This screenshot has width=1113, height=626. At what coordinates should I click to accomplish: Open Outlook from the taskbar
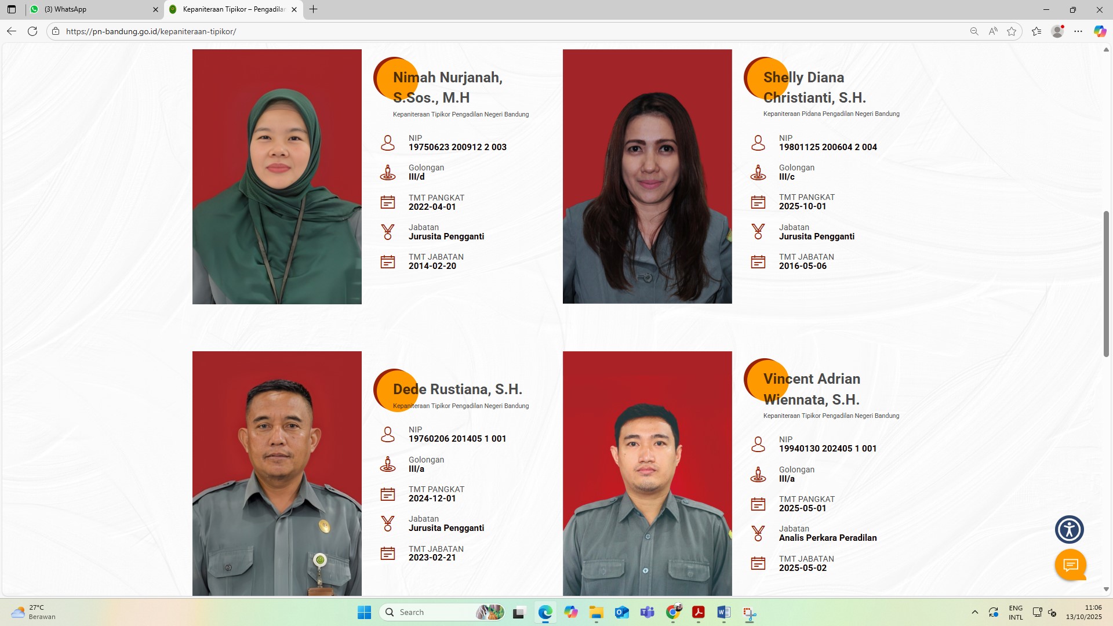coord(622,612)
